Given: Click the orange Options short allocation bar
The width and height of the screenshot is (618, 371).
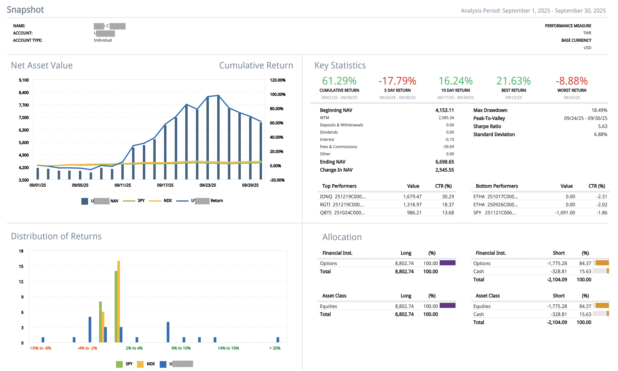Looking at the screenshot, I should point(602,263).
